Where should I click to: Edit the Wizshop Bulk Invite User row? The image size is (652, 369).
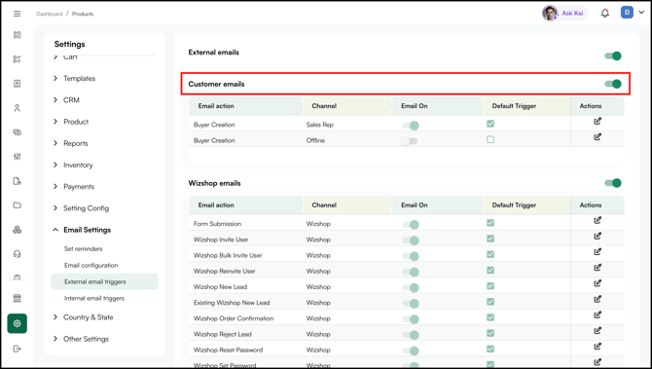(x=598, y=252)
